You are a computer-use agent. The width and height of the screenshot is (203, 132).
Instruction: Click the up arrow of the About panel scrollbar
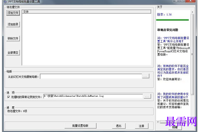(x=192, y=12)
